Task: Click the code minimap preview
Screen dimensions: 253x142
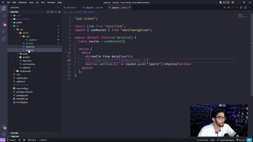Action: coord(242,15)
